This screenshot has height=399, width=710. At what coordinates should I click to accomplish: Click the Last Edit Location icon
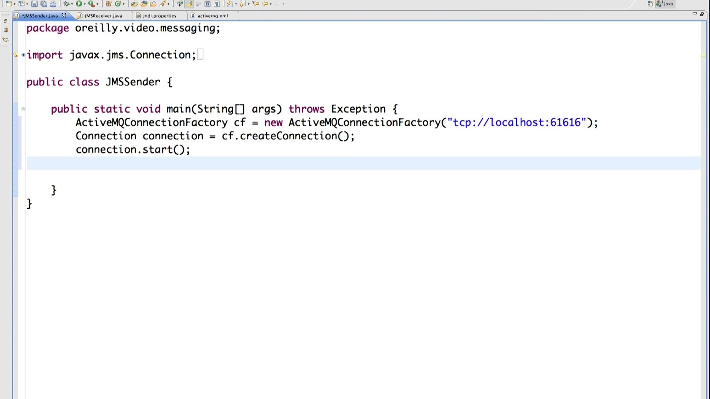pyautogui.click(x=256, y=4)
